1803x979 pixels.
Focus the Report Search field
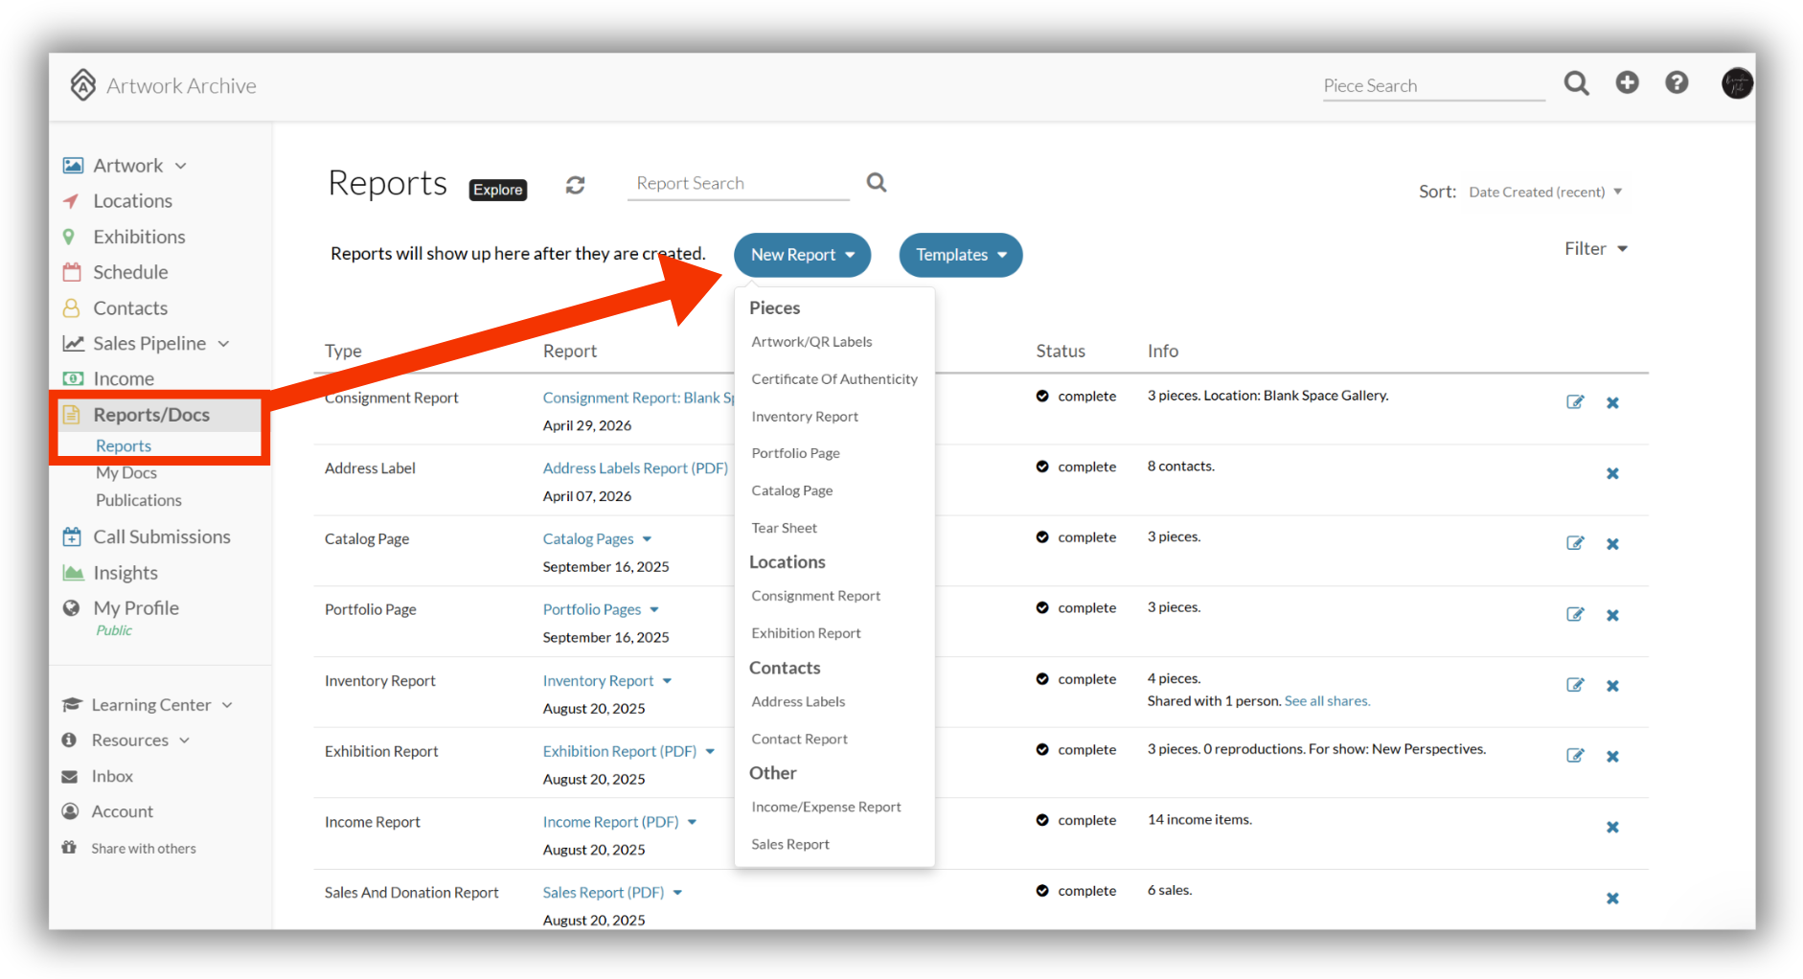tap(738, 183)
